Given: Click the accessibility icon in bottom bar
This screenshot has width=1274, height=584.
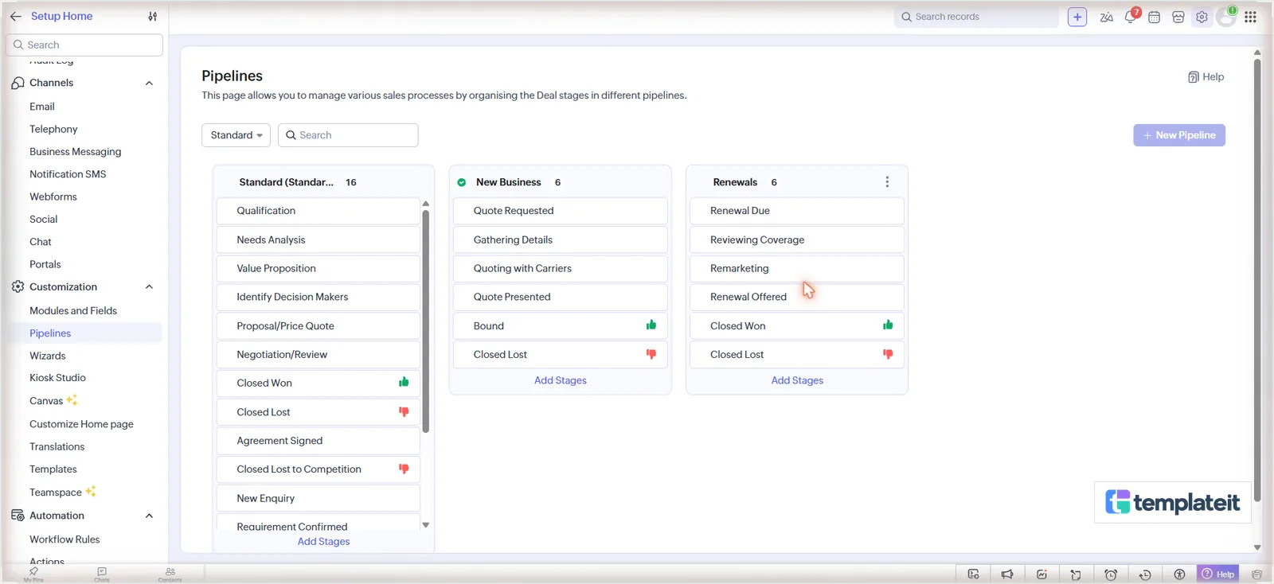Looking at the screenshot, I should pyautogui.click(x=1179, y=574).
